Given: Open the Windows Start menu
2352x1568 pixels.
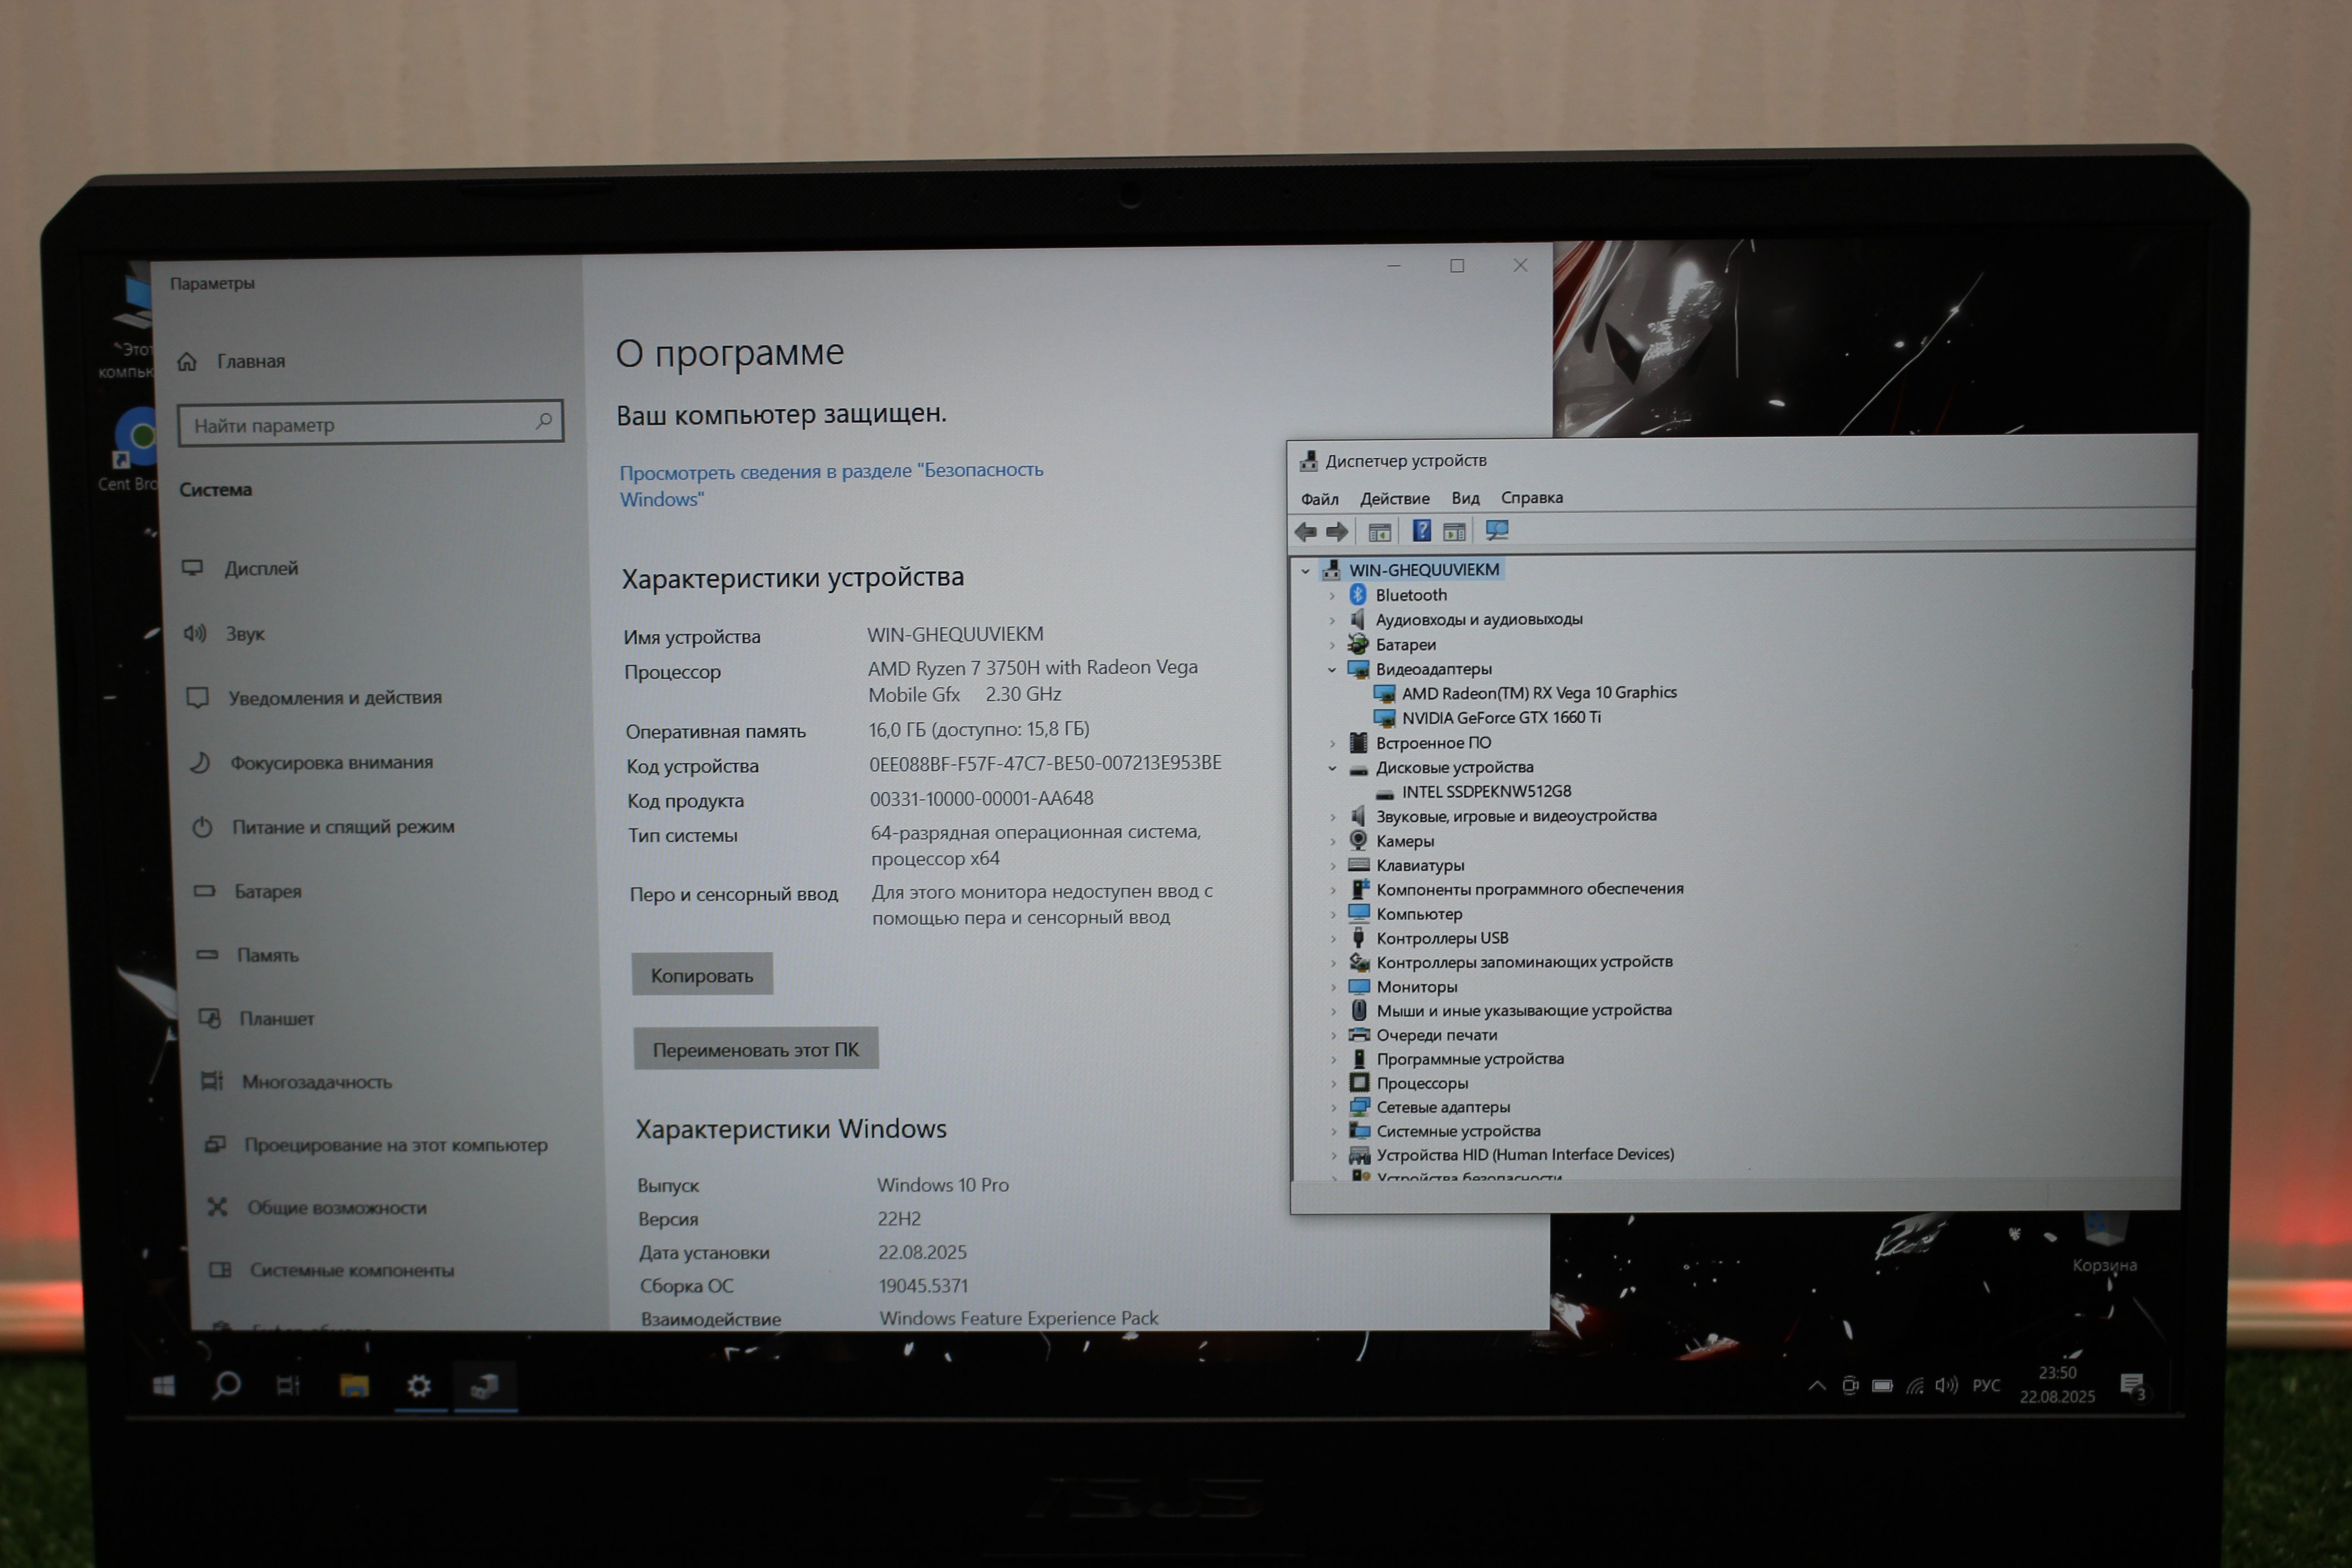Looking at the screenshot, I should [164, 1385].
